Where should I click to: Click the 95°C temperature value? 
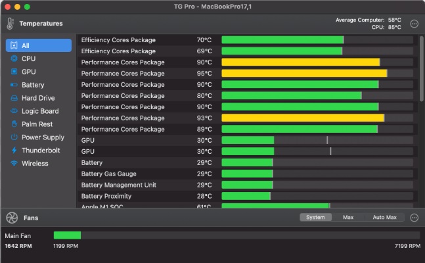coord(204,73)
